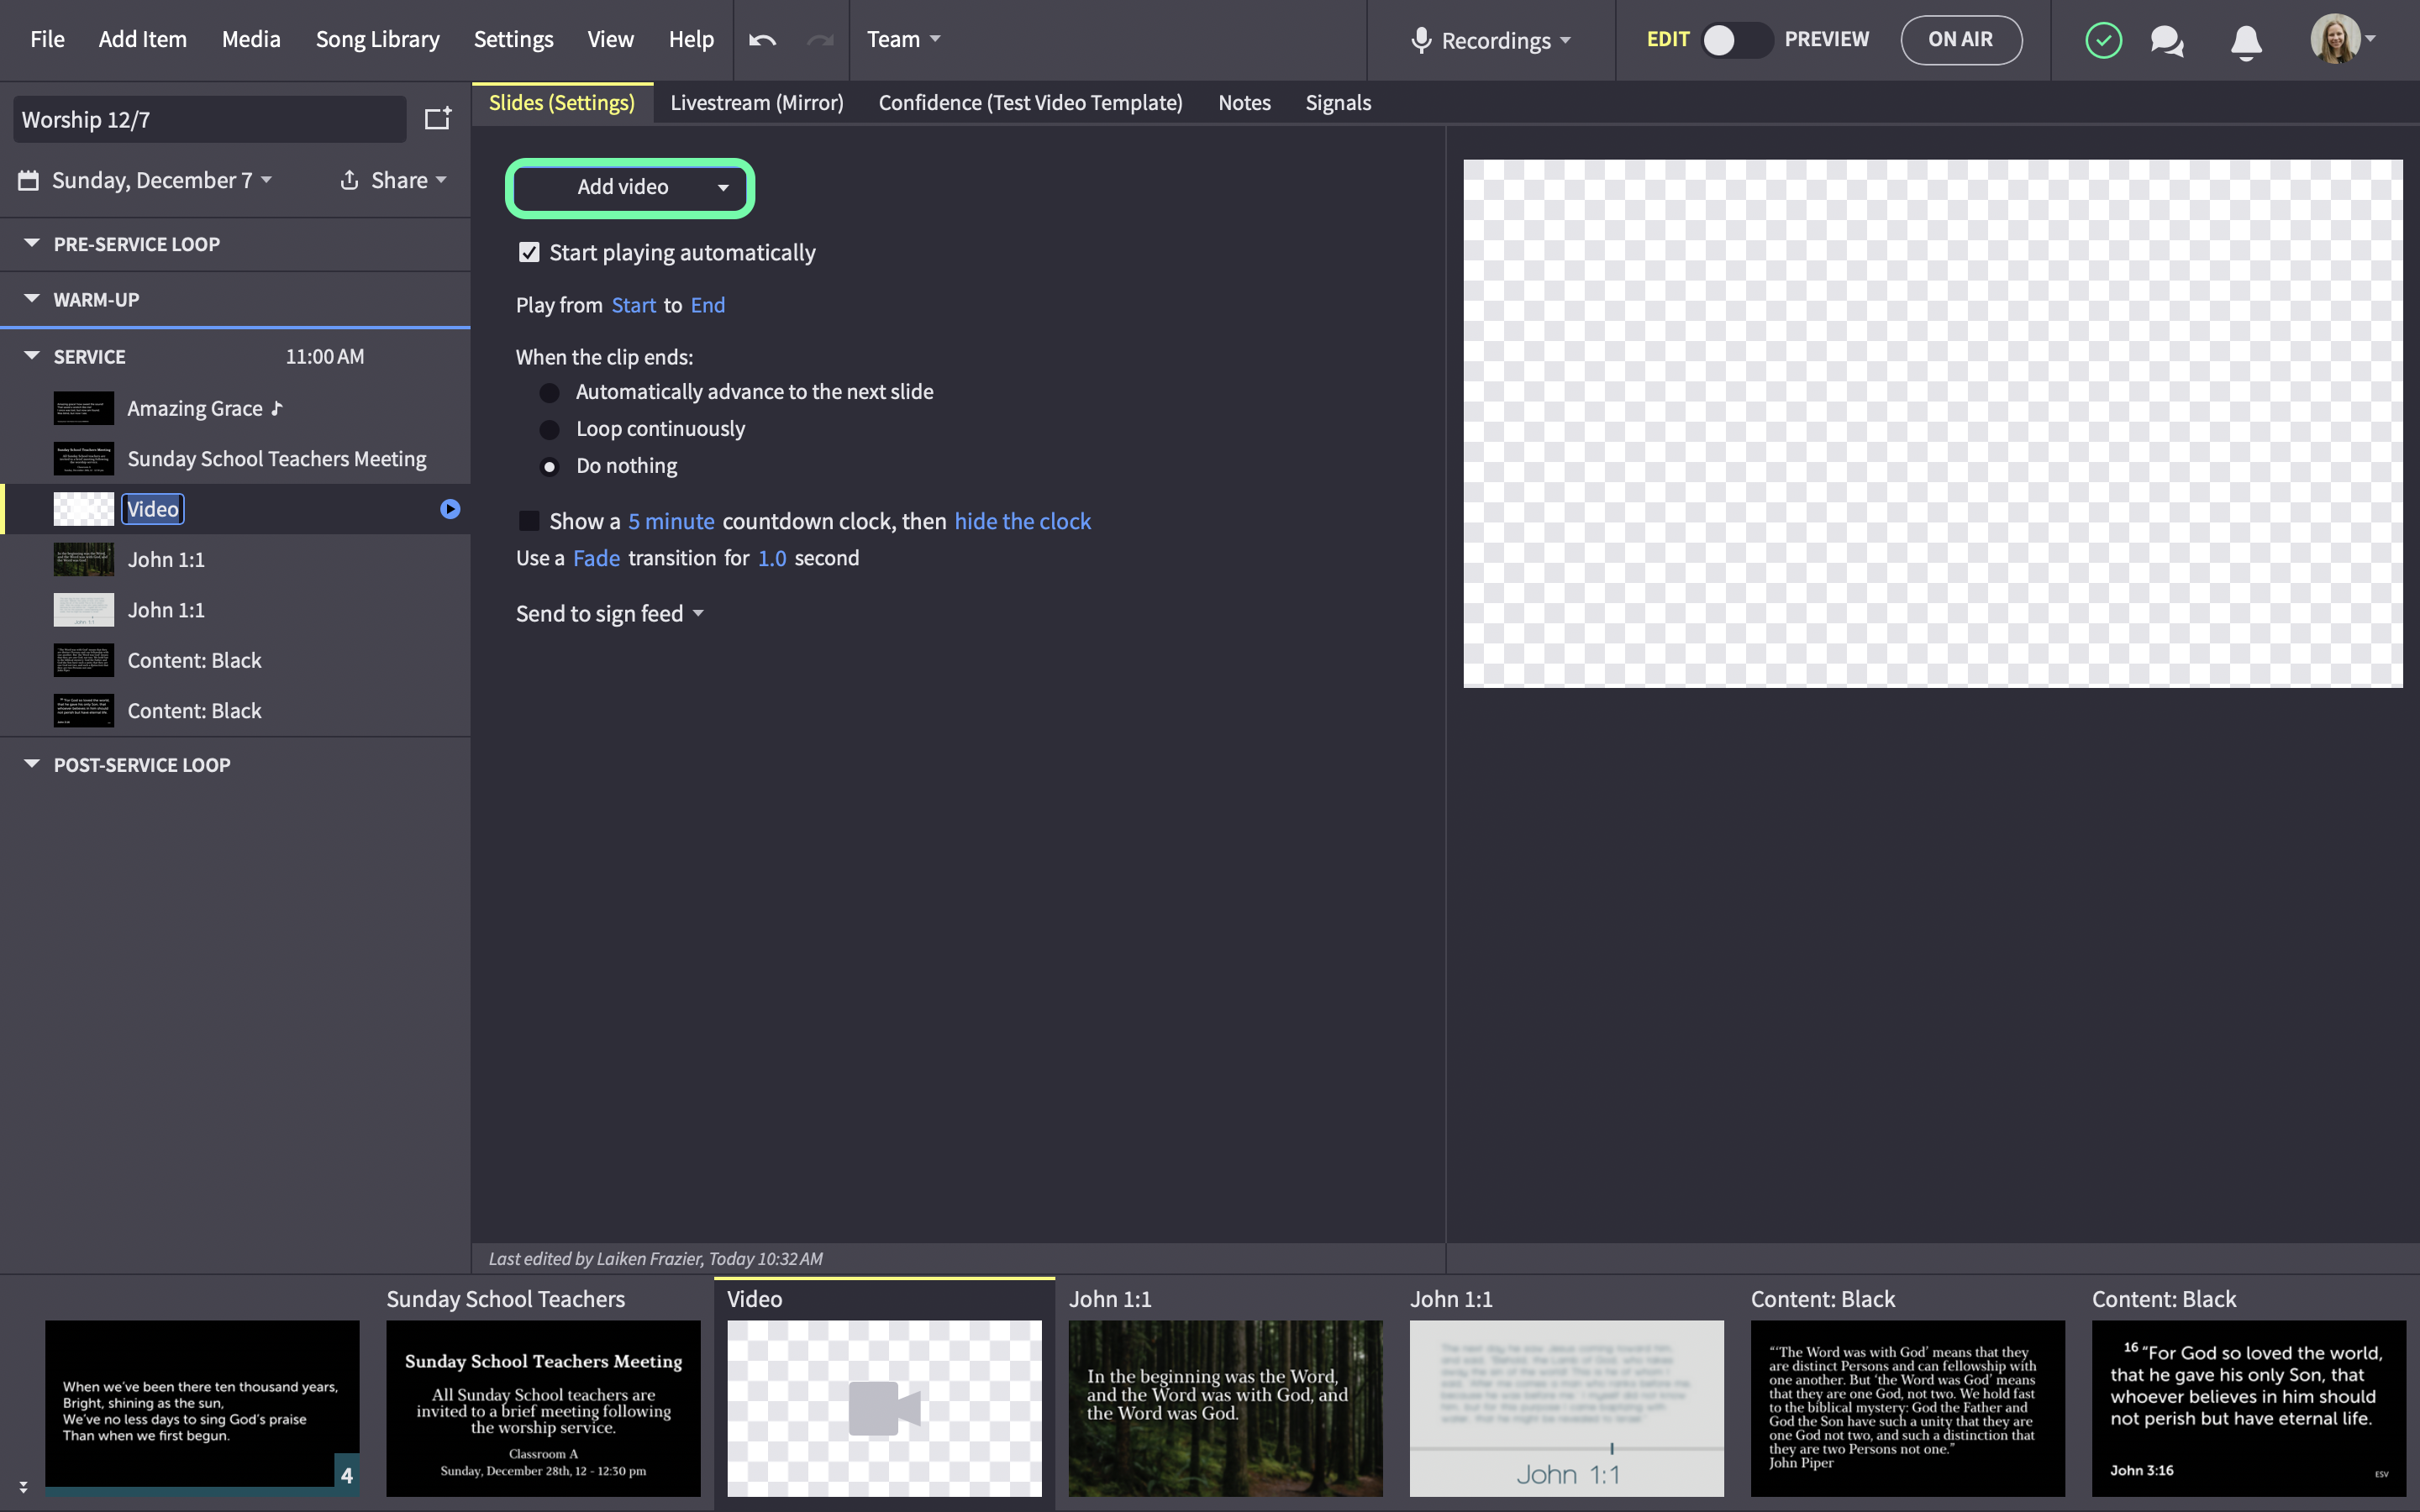The height and width of the screenshot is (1512, 2420).
Task: Click the John 3:16 slide thumbnail
Action: (2248, 1408)
